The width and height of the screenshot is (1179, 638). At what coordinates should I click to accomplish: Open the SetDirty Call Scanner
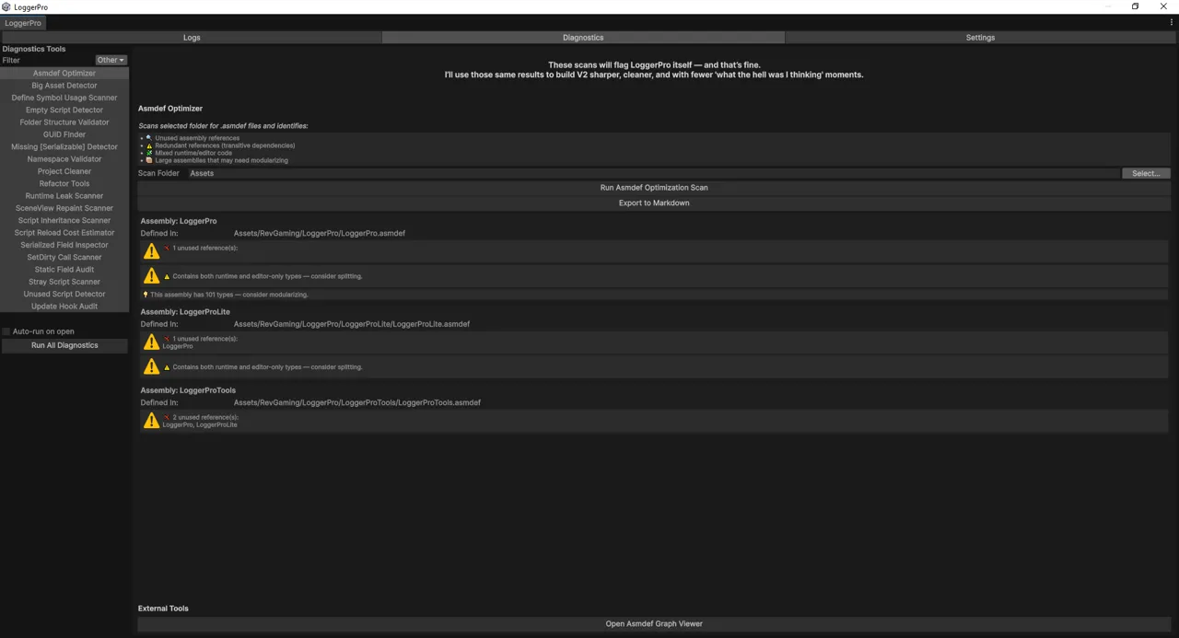coord(64,257)
